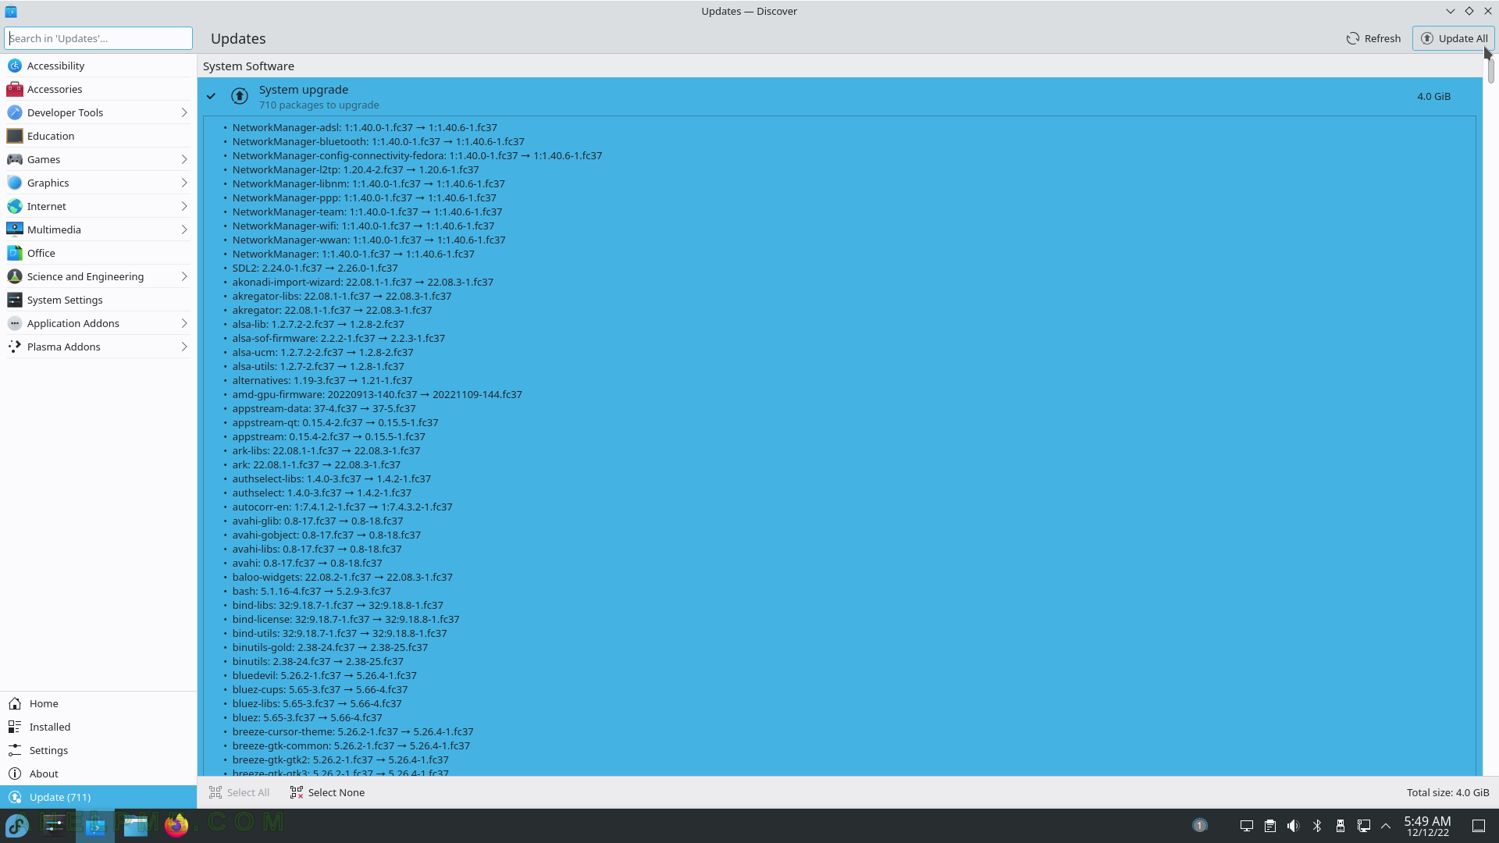Open the Accessibility category
Screen dimensions: 1499x843
(98, 66)
